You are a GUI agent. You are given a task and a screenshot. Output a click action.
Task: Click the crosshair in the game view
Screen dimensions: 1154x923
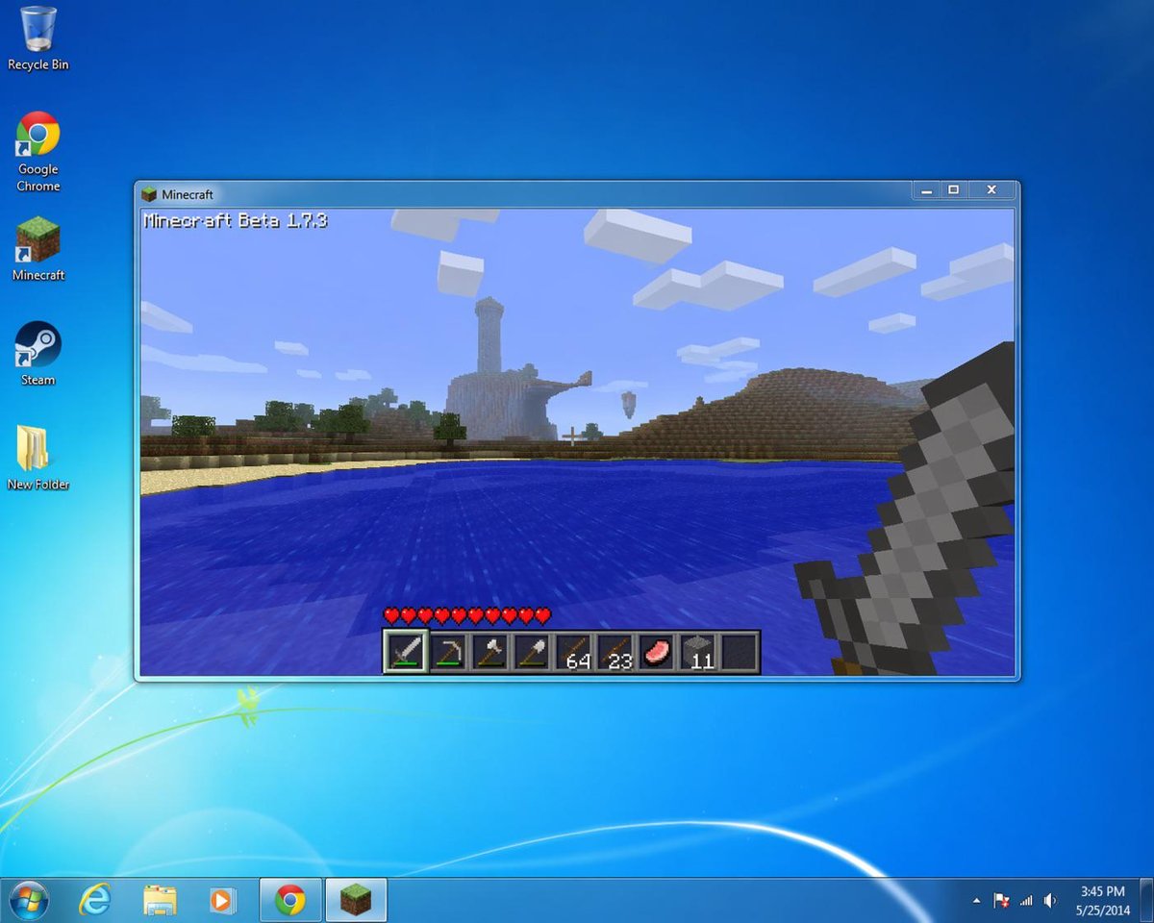coord(574,437)
